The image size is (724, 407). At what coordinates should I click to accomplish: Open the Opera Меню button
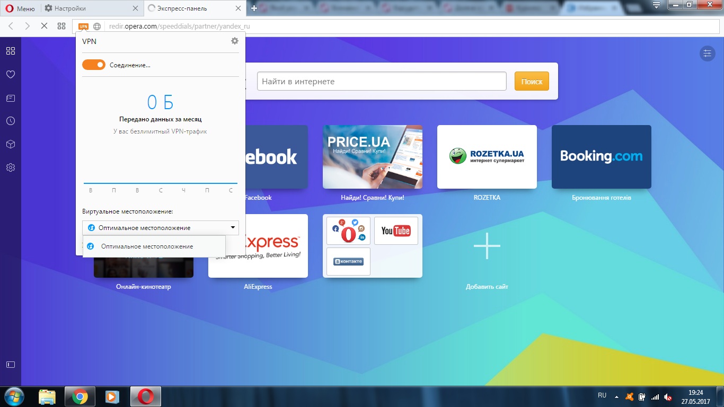(20, 8)
